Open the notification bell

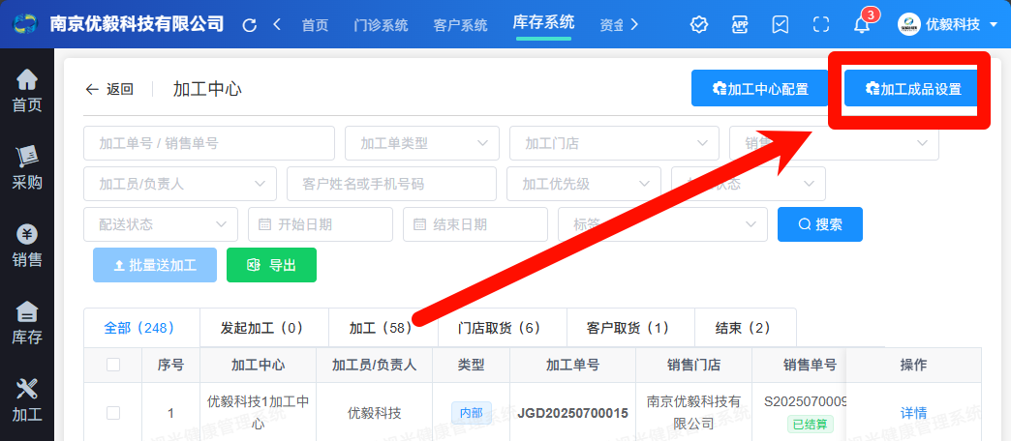(862, 25)
